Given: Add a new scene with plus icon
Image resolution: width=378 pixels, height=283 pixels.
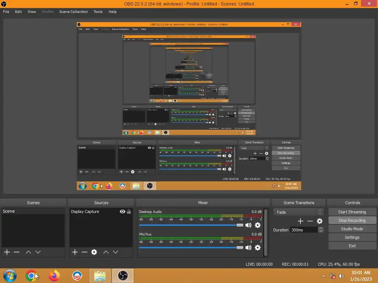Looking at the screenshot, I should (x=7, y=252).
